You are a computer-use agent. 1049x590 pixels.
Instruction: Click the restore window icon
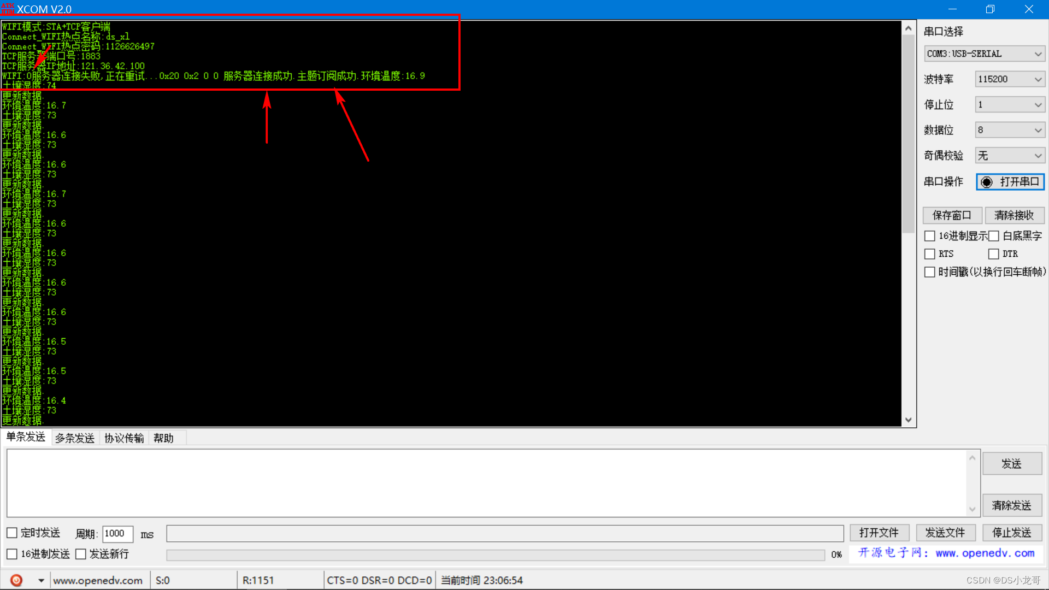pos(990,9)
